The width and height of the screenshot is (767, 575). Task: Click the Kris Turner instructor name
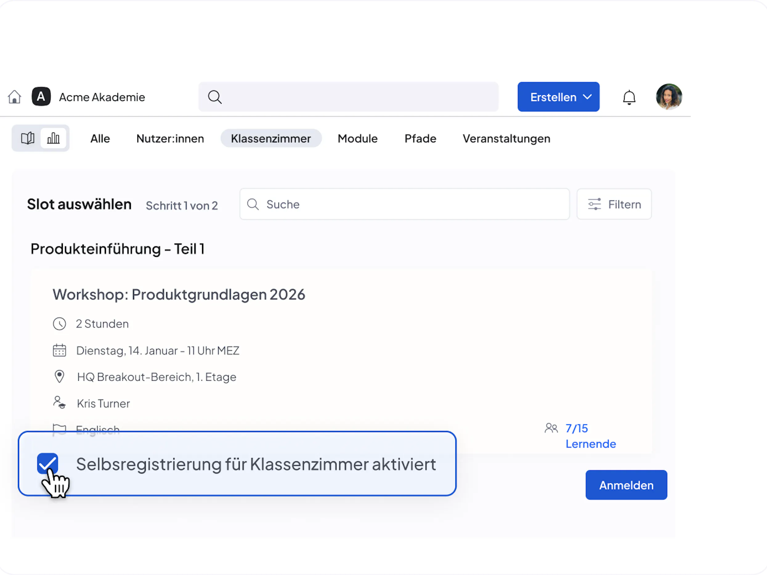click(x=103, y=403)
